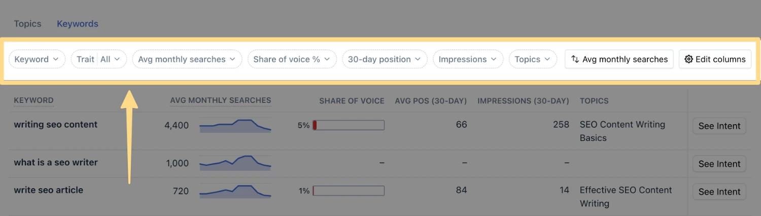
Task: Open the Topics filter dropdown
Action: coord(532,59)
